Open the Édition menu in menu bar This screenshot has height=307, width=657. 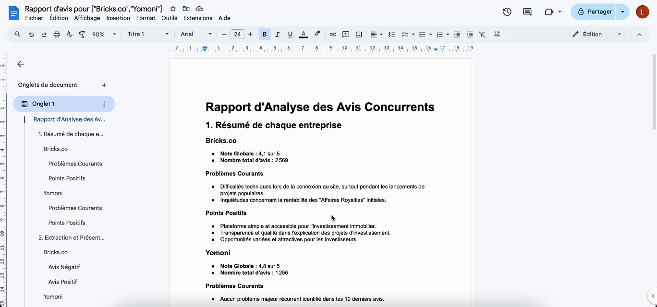coord(59,18)
